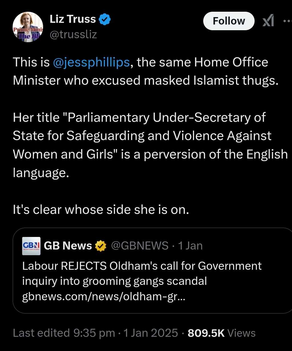Visit the @jessphillips mention
This screenshot has height=351, width=292.
click(91, 62)
